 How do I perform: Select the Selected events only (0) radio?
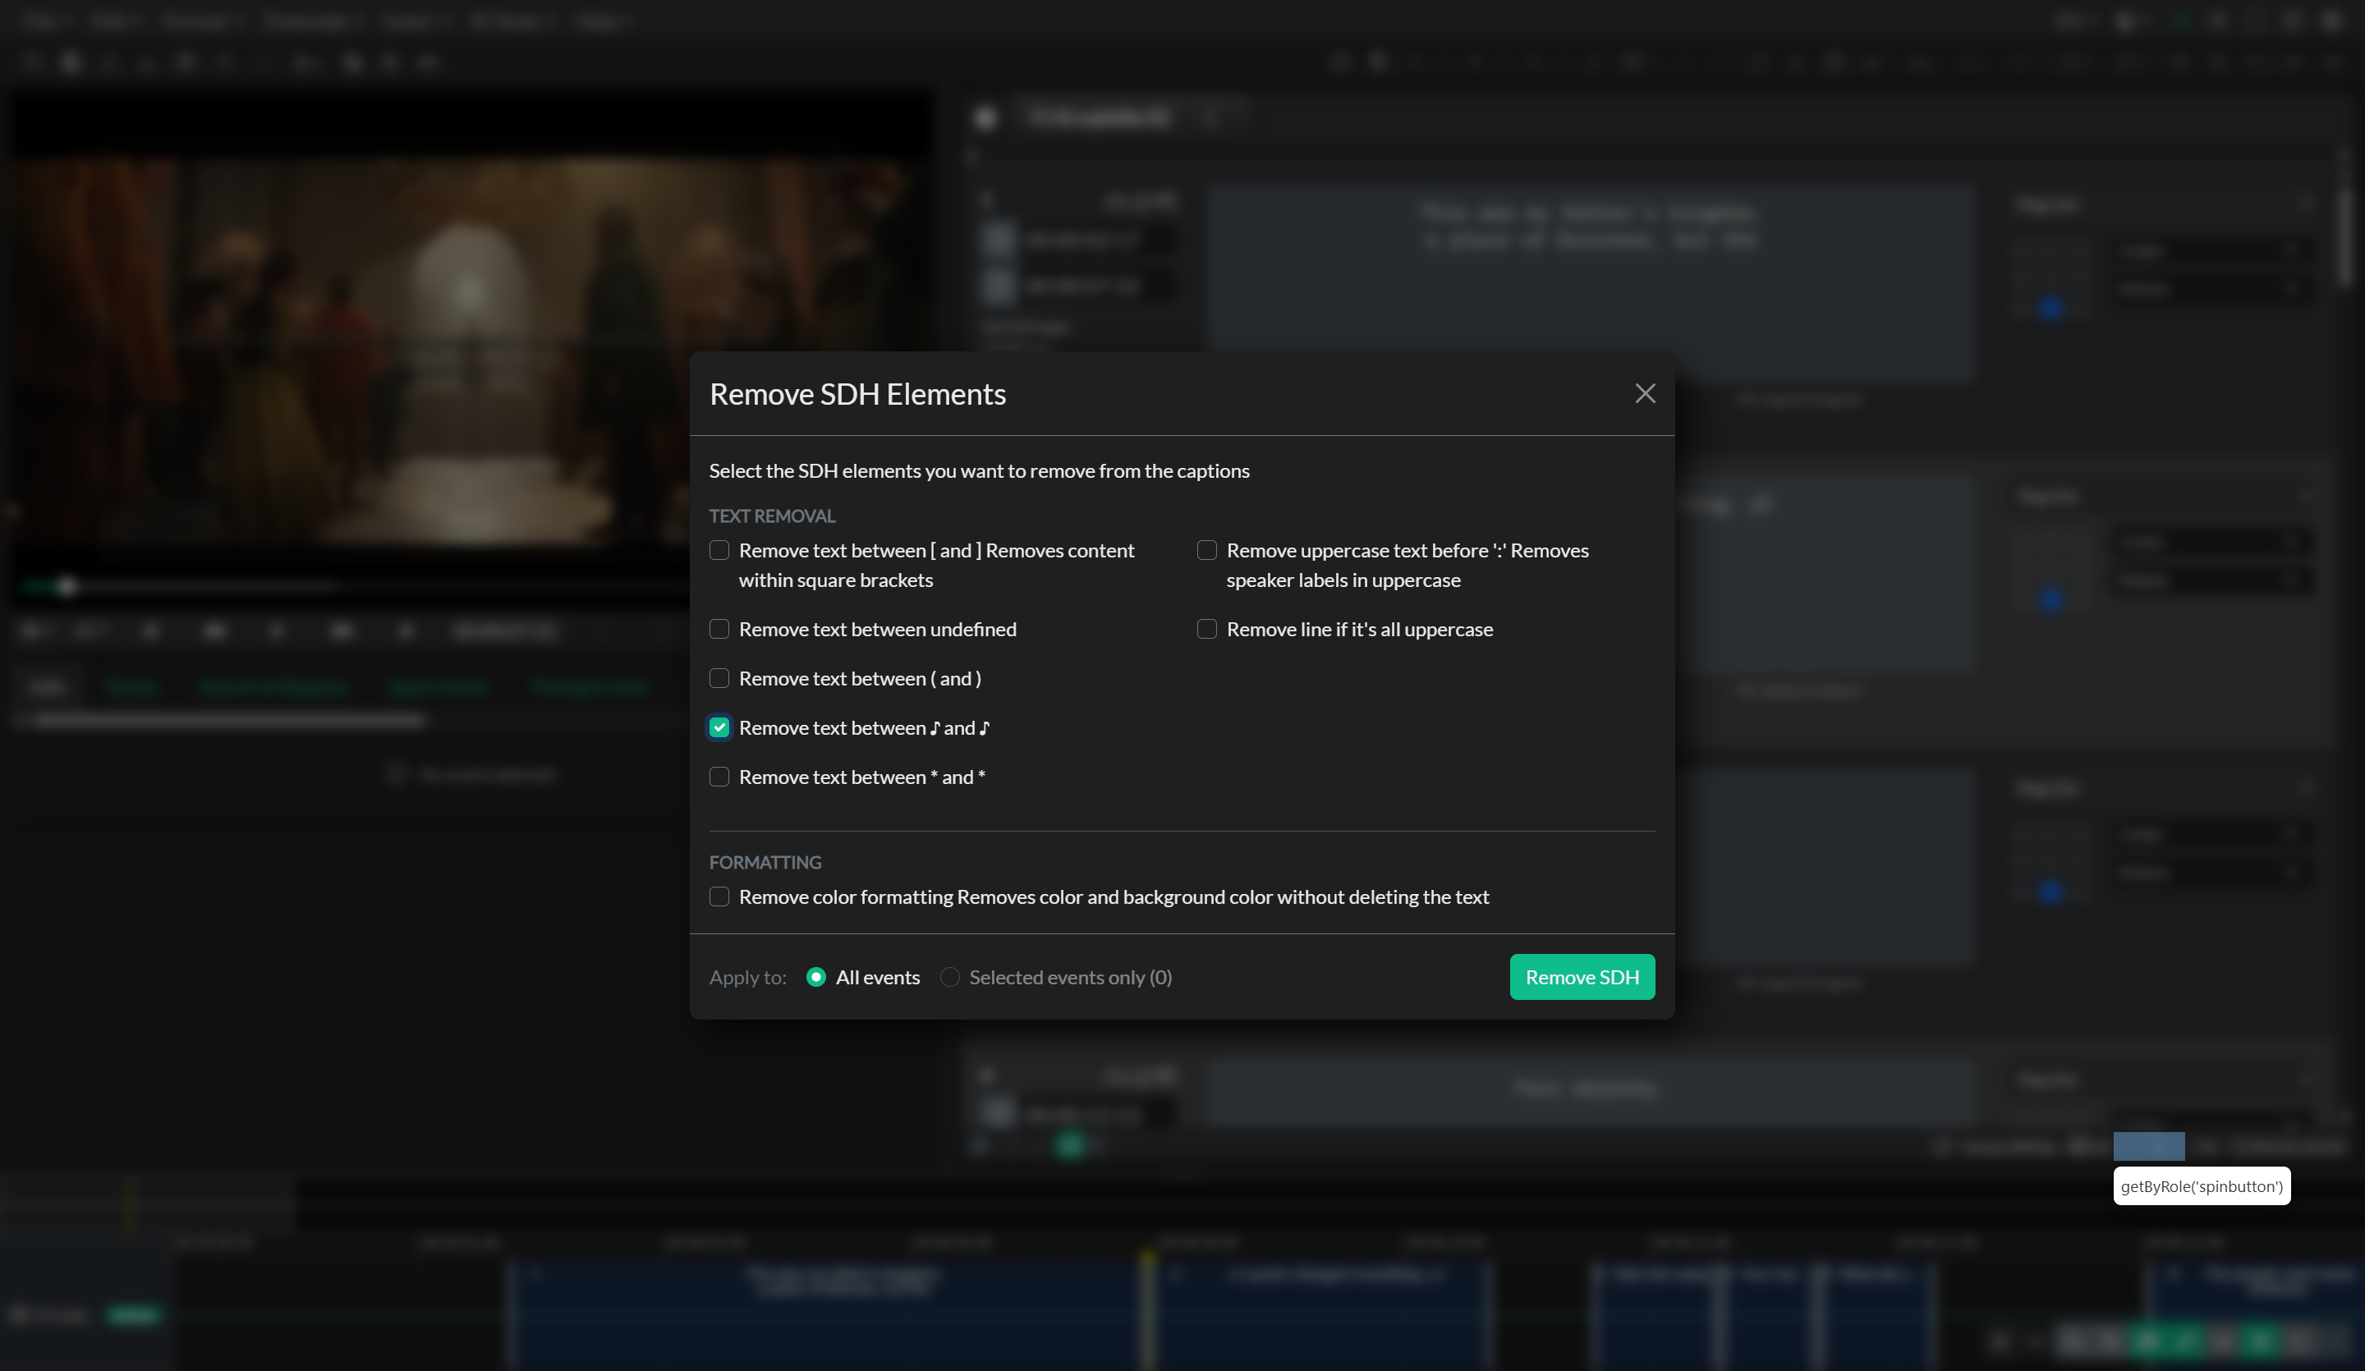point(950,977)
